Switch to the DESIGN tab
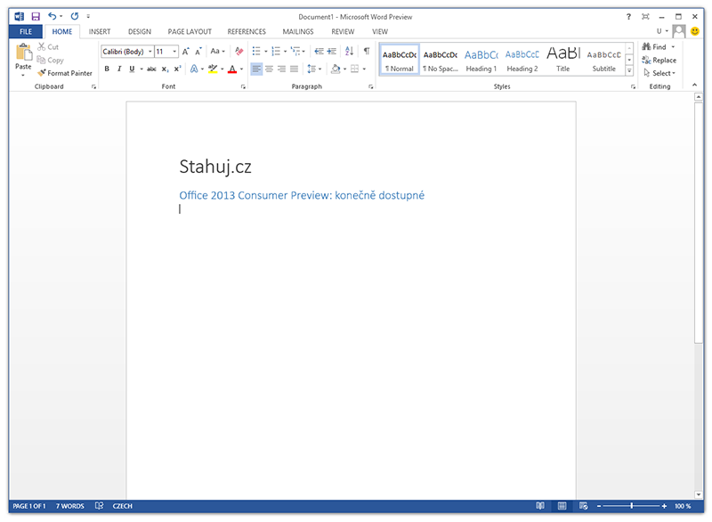712x522 pixels. [140, 31]
